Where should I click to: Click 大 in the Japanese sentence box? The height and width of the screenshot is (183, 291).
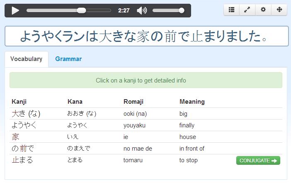point(105,37)
